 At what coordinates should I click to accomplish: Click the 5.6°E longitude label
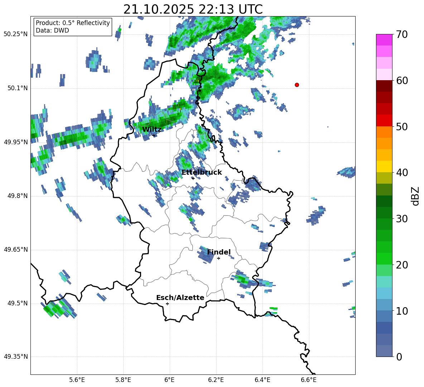click(x=77, y=380)
